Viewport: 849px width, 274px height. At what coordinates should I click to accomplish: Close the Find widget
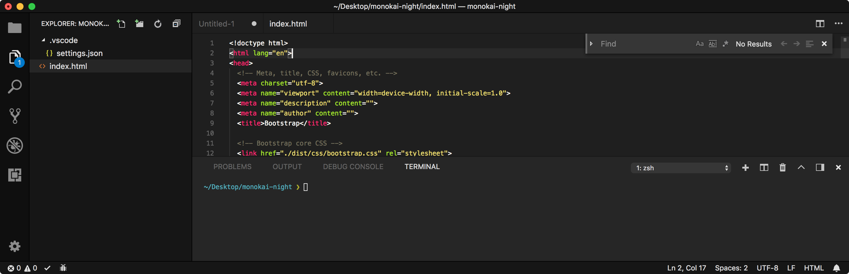click(x=824, y=44)
